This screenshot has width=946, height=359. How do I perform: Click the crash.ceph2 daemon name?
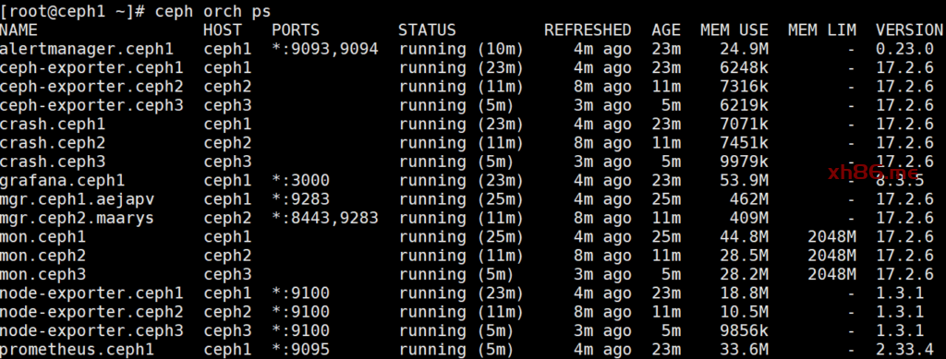(x=53, y=143)
